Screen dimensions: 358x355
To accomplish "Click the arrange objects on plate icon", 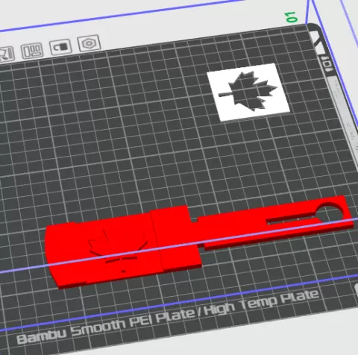I will [x=31, y=51].
